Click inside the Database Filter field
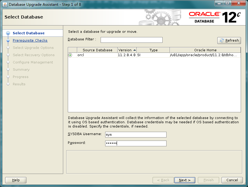This screenshot has height=187, width=248. click(131, 40)
